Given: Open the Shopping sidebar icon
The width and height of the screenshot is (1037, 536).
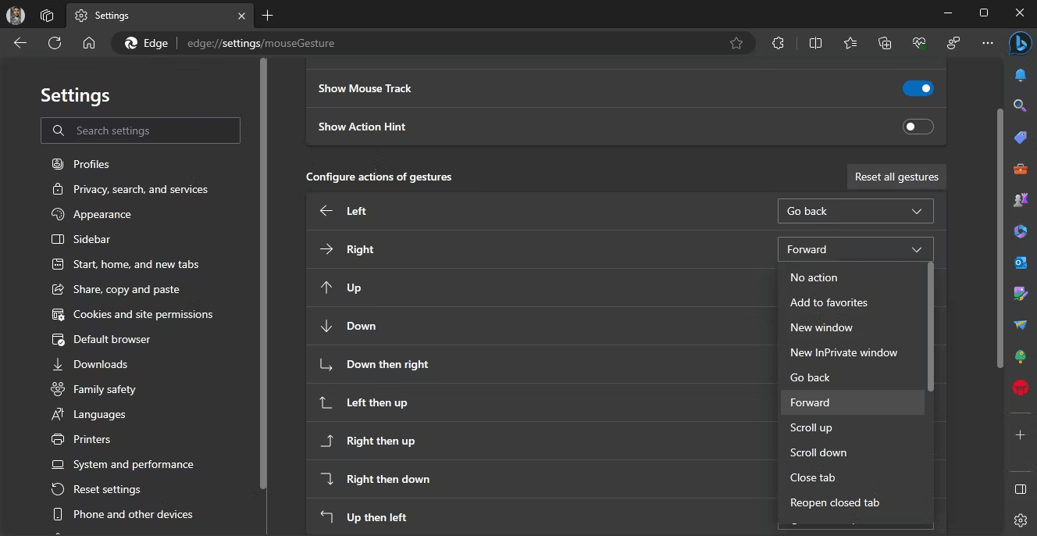Looking at the screenshot, I should click(1020, 137).
